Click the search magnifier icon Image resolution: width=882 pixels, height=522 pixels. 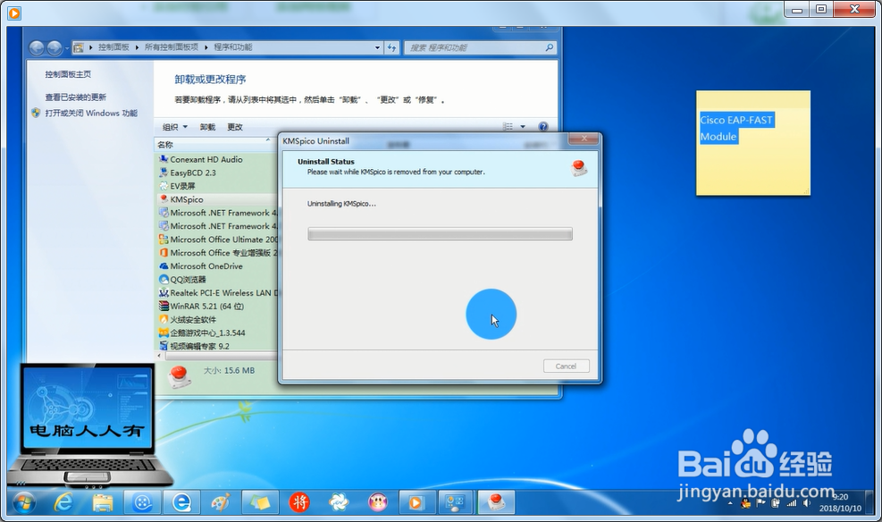[x=549, y=47]
